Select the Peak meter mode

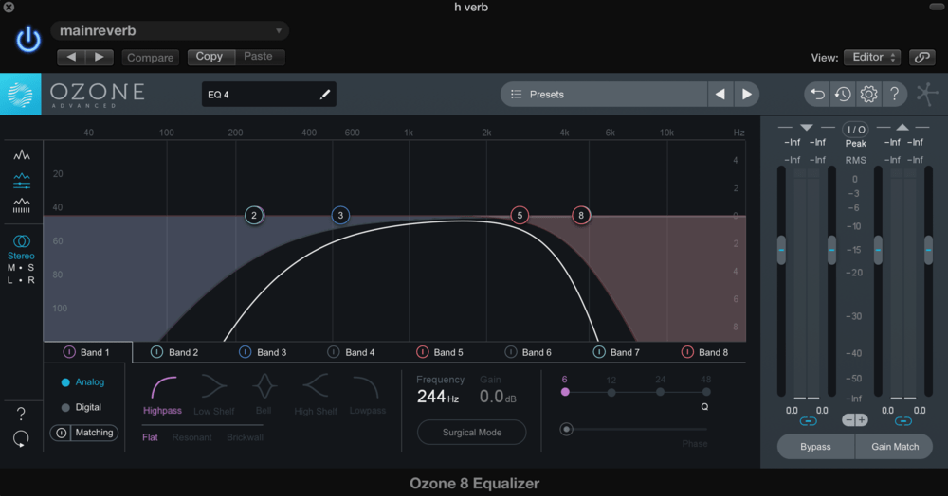pos(855,144)
